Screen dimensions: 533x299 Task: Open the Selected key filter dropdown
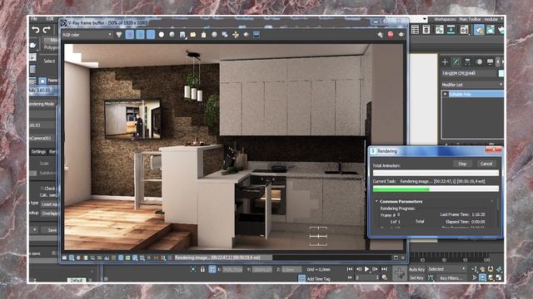[x=446, y=269]
